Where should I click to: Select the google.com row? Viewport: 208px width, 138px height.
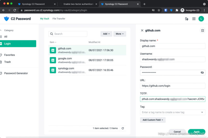click(x=87, y=60)
